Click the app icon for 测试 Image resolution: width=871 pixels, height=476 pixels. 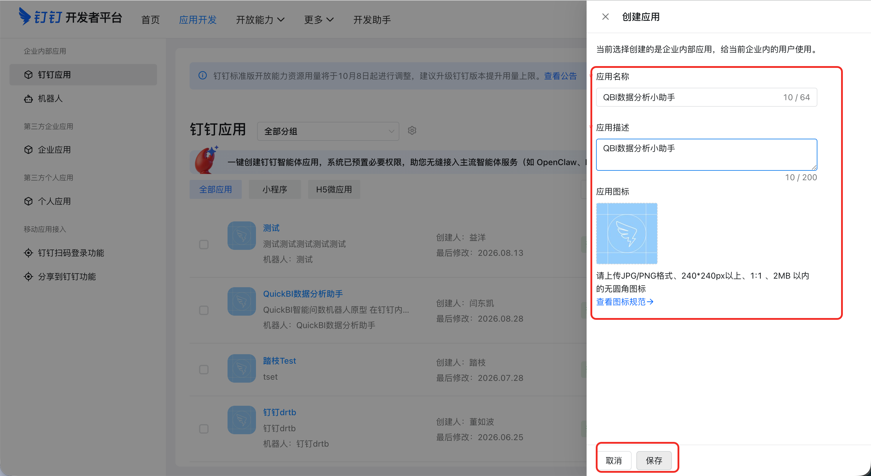tap(242, 235)
